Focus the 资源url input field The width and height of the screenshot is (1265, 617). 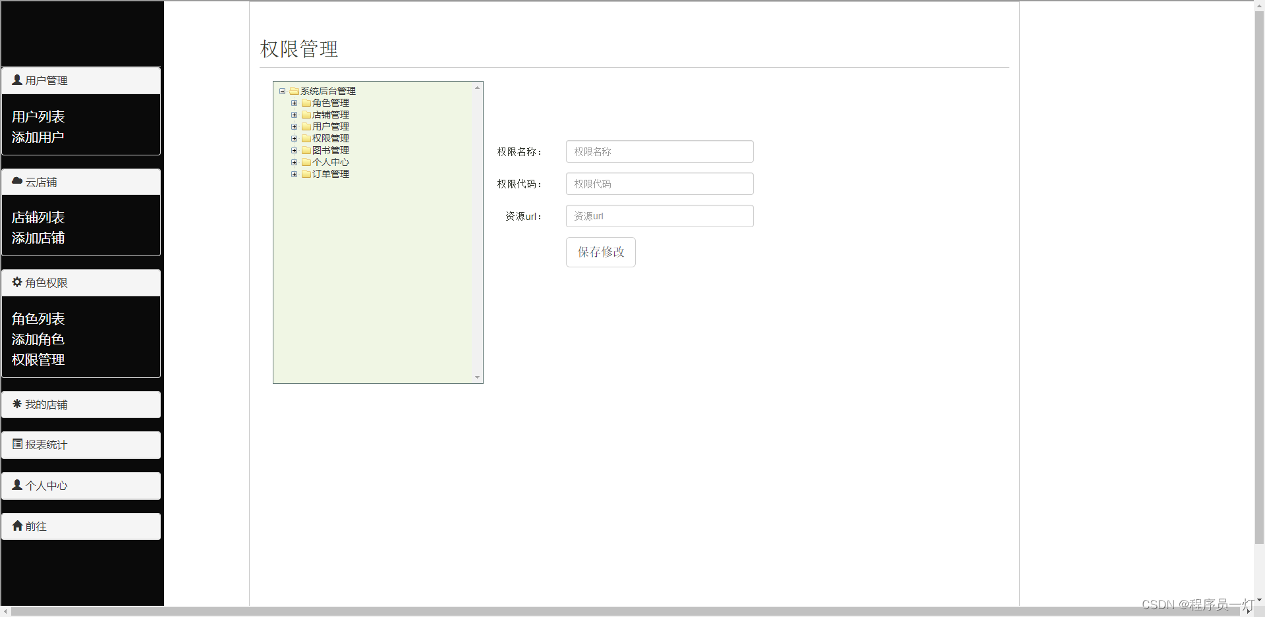pos(660,216)
